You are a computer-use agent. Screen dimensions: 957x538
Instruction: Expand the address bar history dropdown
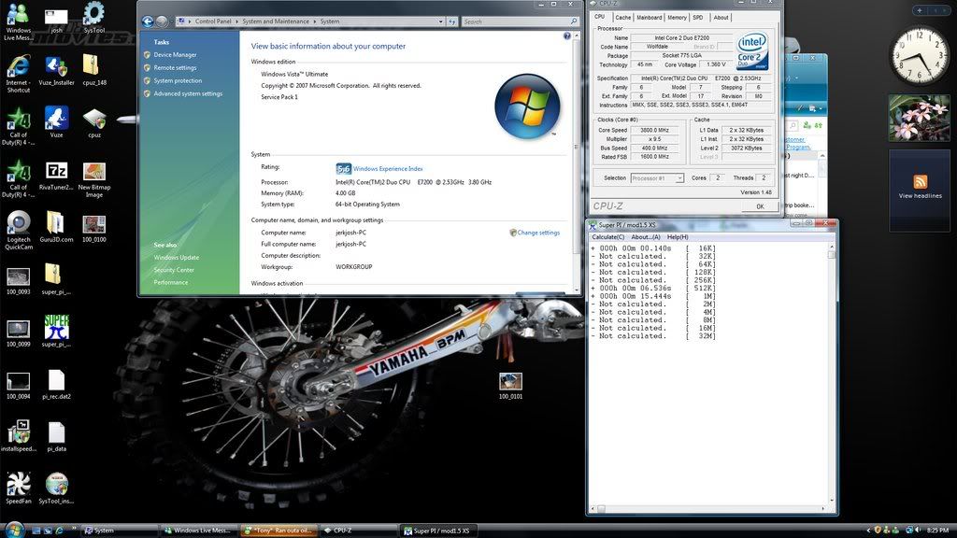tap(441, 21)
